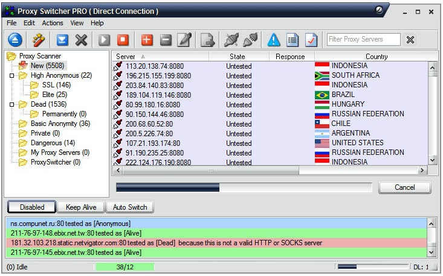Click the Brazil flag icon
Image resolution: width=443 pixels, height=276 pixels.
322,95
